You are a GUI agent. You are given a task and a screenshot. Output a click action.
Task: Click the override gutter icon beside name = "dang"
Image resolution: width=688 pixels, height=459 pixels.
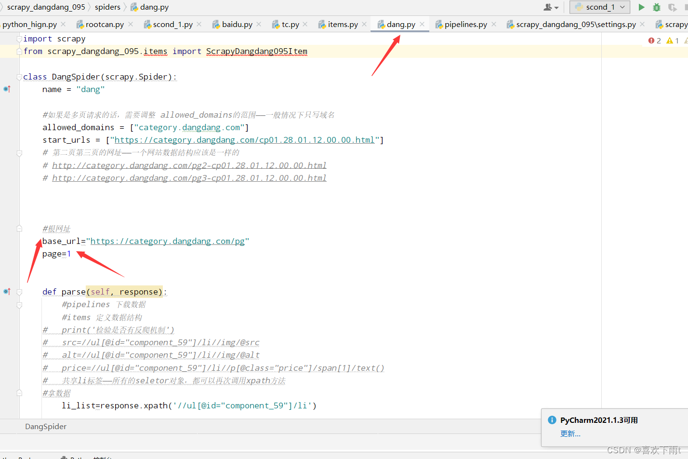pyautogui.click(x=7, y=89)
